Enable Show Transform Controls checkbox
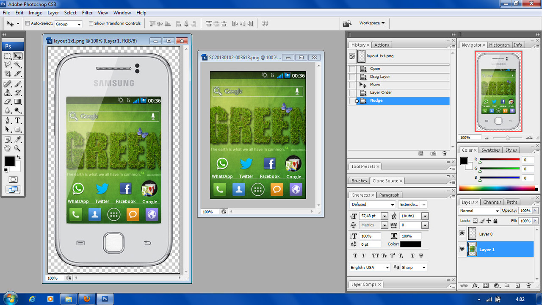 tap(91, 23)
